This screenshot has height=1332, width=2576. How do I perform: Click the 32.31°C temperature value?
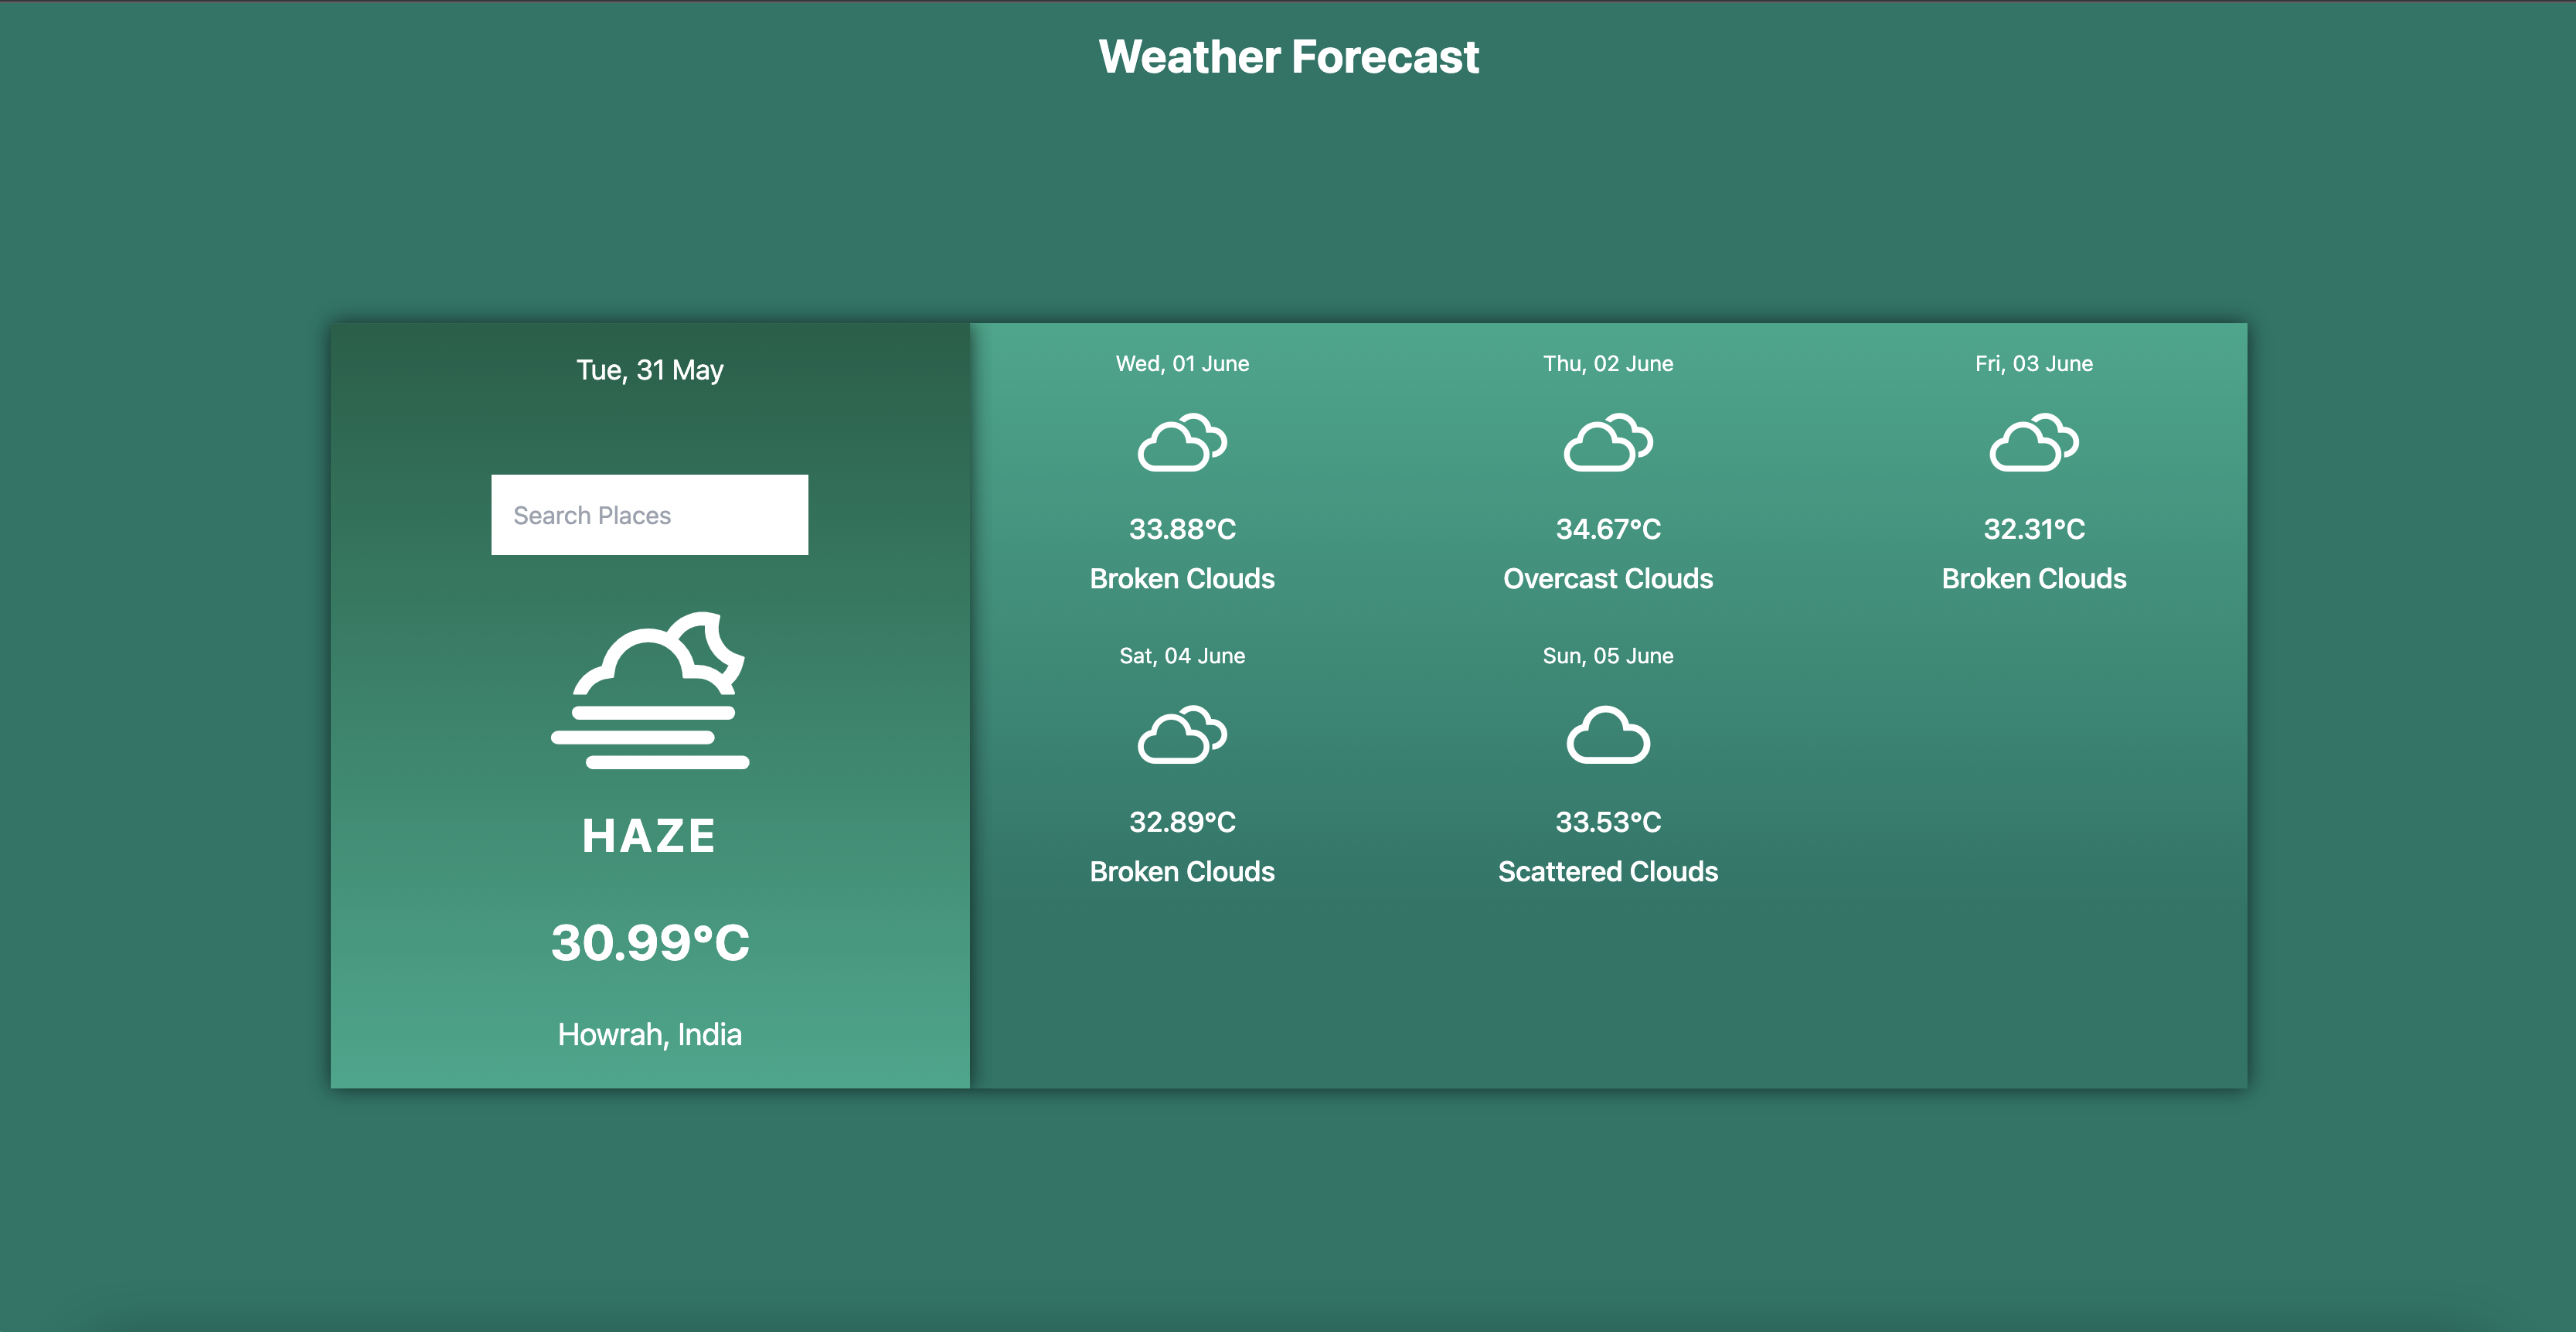2034,529
